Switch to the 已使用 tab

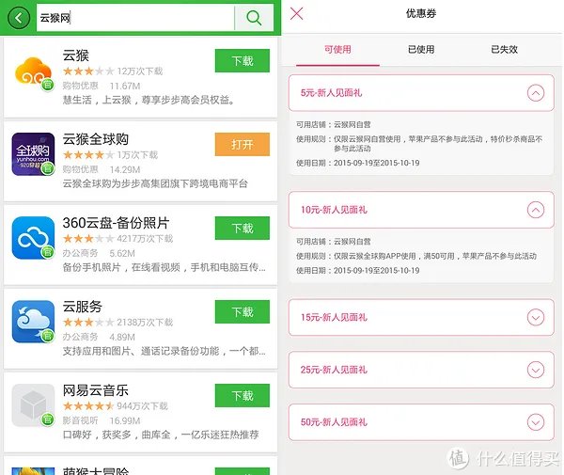pos(421,49)
